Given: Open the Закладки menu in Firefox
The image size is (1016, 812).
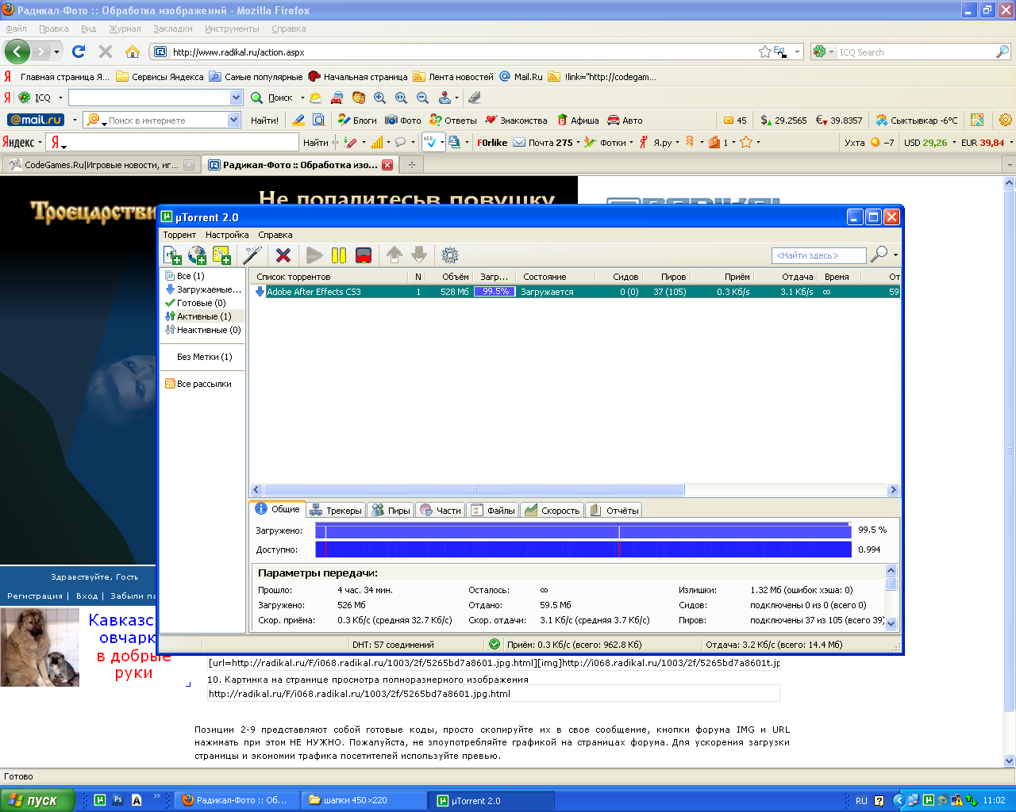Looking at the screenshot, I should point(173,29).
